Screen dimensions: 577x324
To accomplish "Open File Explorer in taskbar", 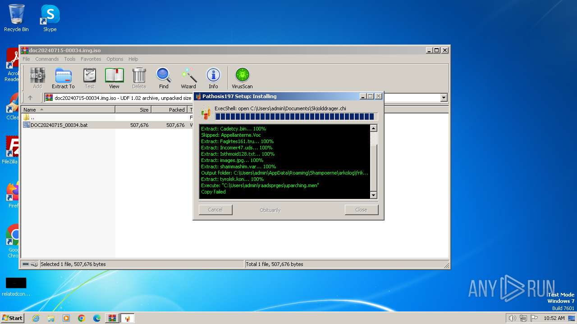I will pyautogui.click(x=51, y=318).
